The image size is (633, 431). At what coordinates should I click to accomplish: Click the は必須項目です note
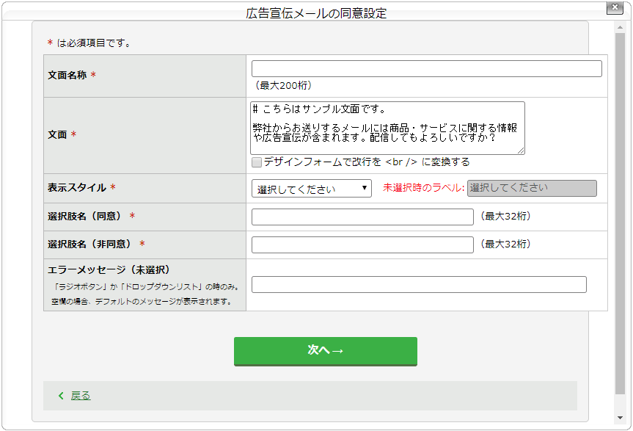coord(93,43)
